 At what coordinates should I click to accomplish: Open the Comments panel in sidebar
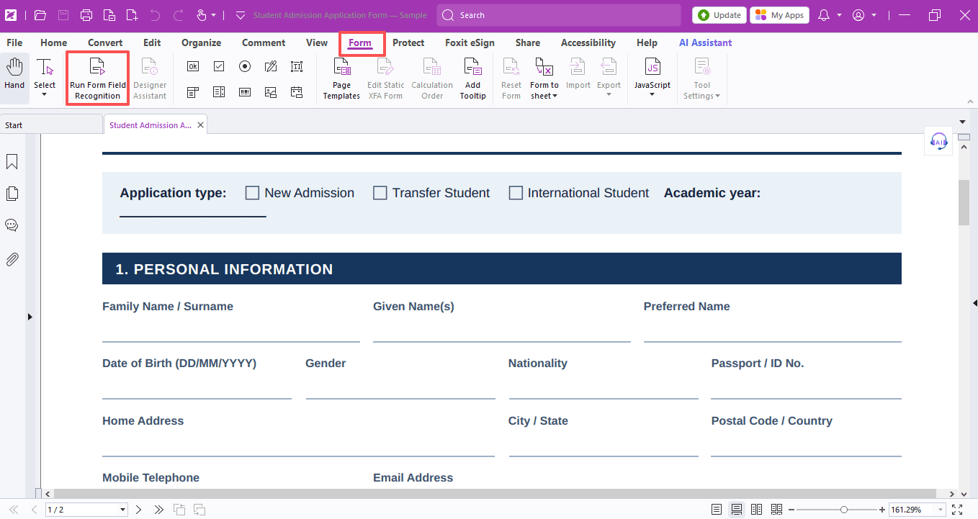coord(12,225)
